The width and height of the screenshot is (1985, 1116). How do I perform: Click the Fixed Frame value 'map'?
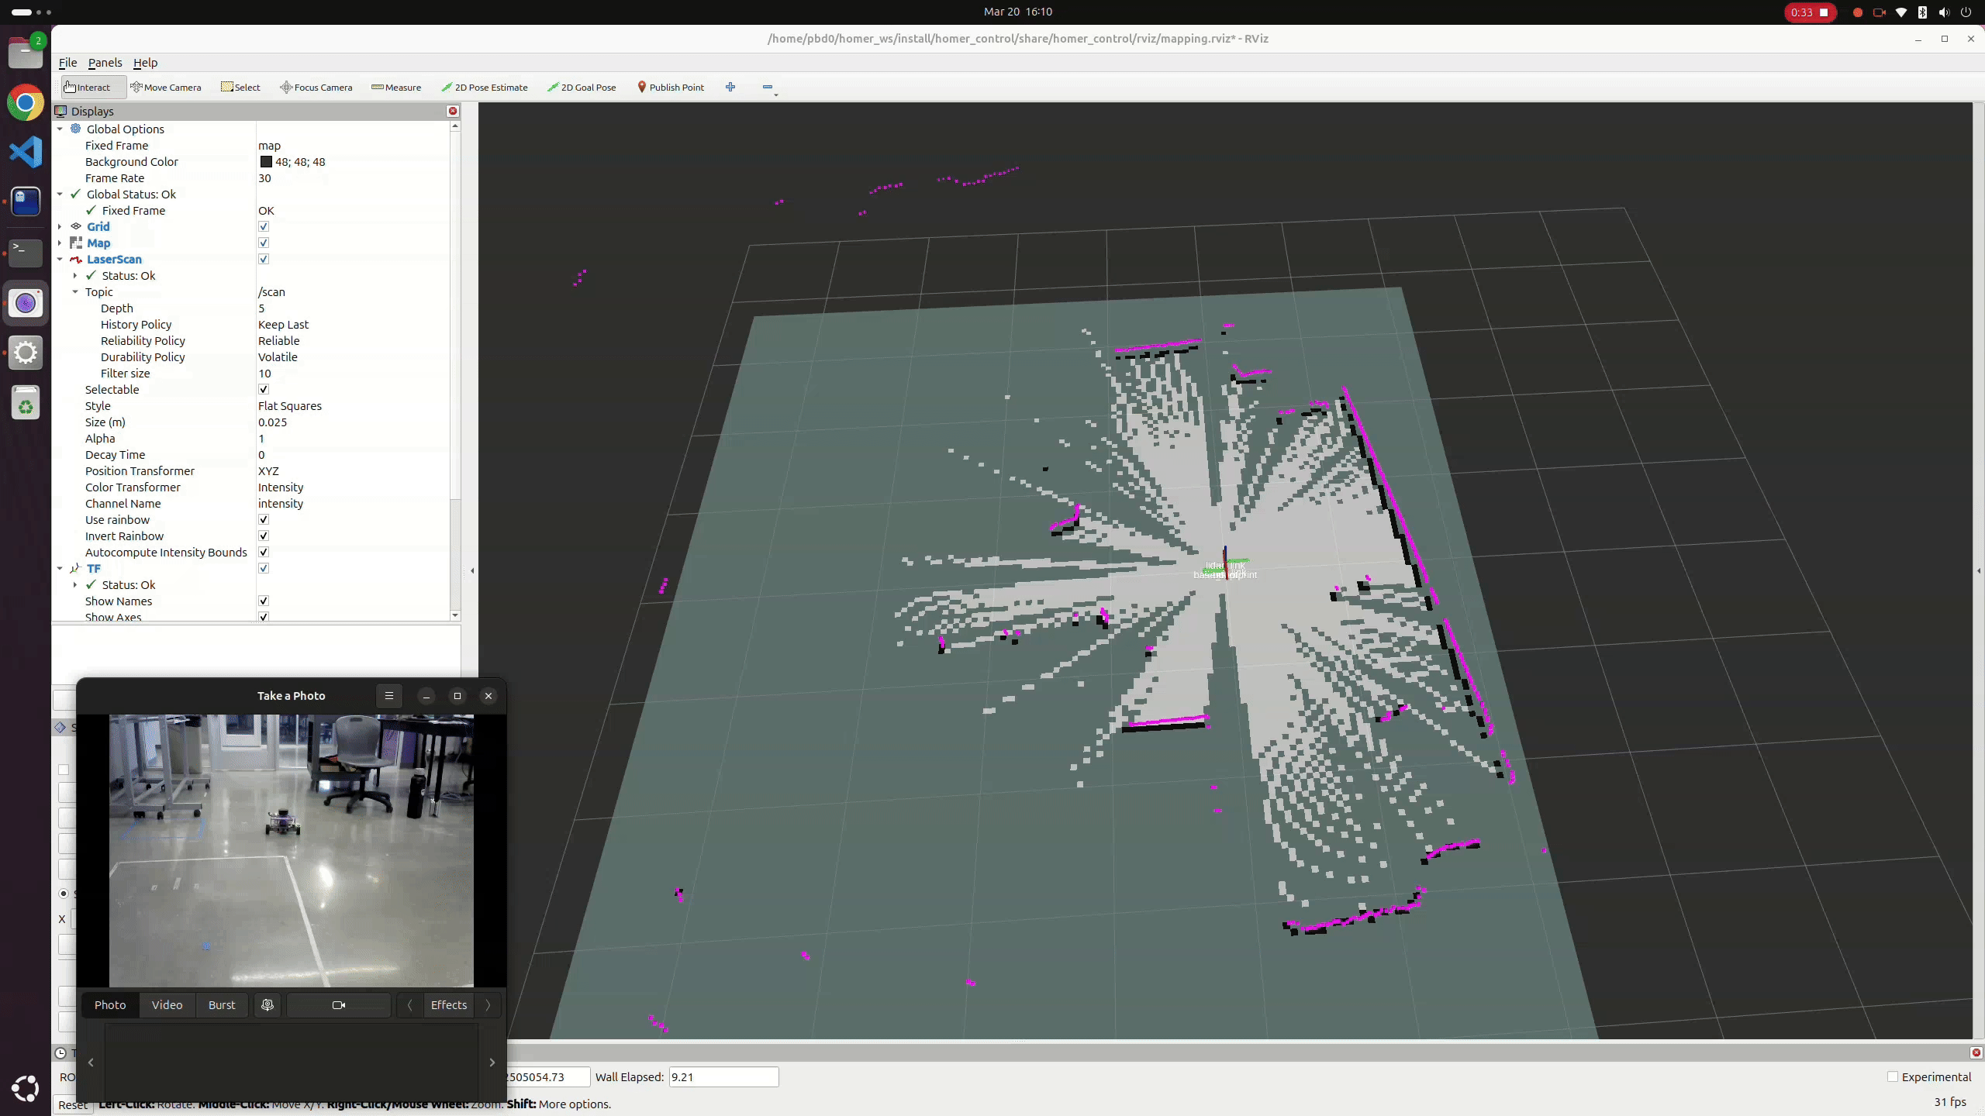tap(269, 146)
